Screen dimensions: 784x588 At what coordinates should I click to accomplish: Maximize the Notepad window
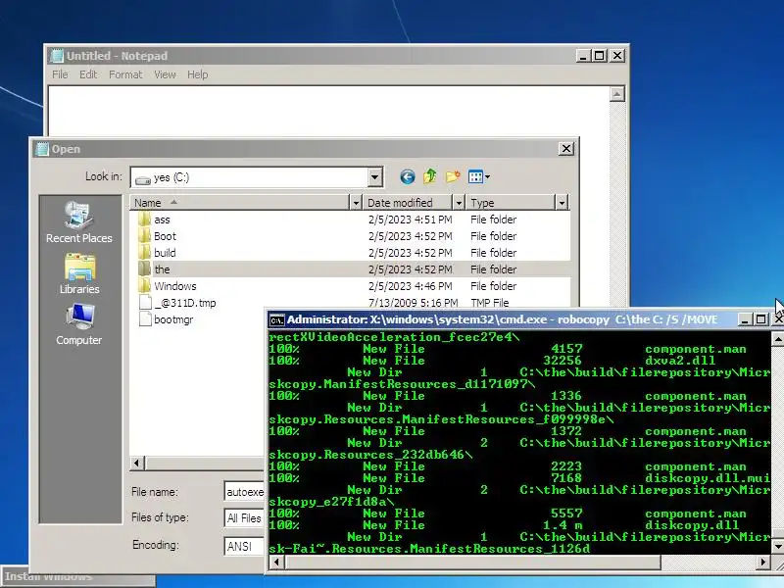599,56
